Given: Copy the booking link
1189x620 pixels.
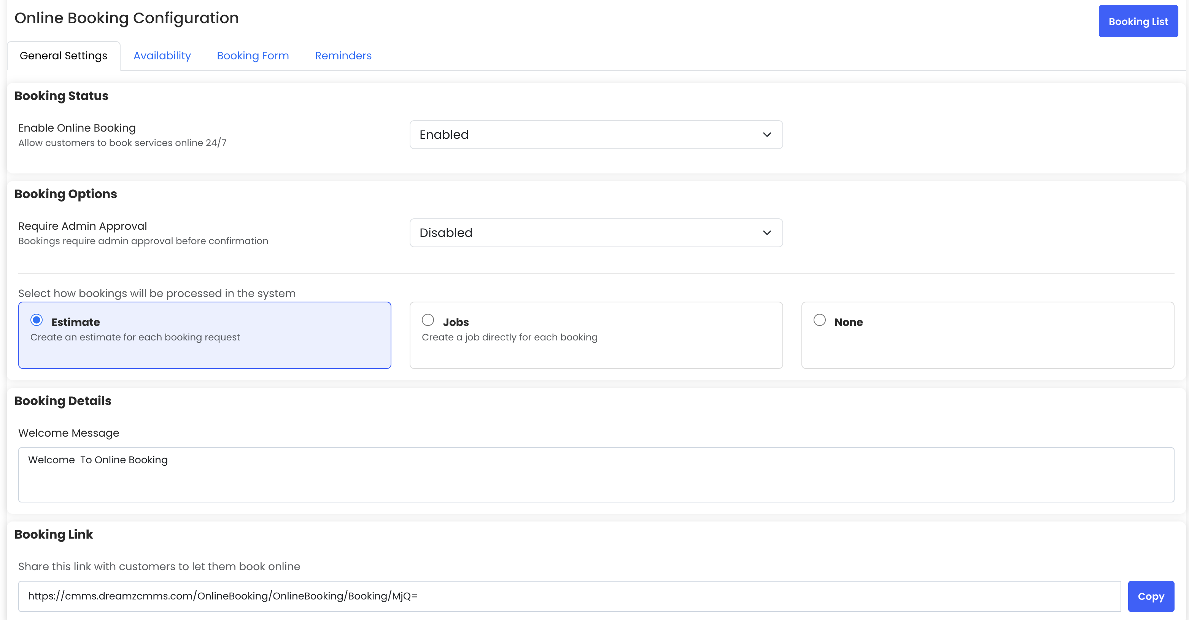Looking at the screenshot, I should tap(1150, 596).
